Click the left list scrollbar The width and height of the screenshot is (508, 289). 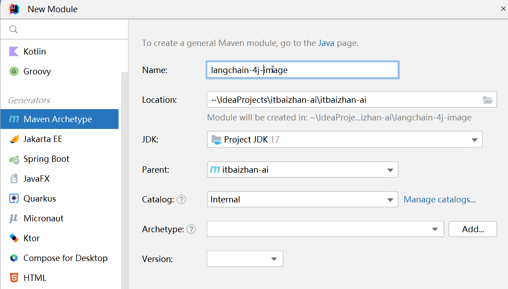pos(125,180)
